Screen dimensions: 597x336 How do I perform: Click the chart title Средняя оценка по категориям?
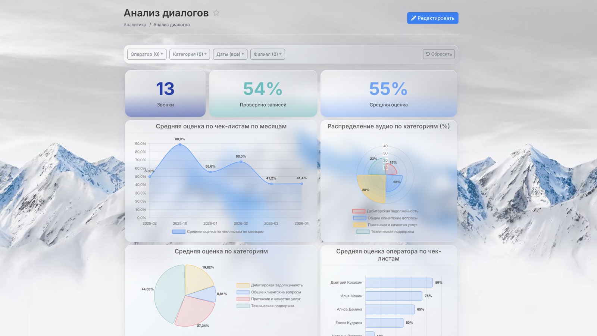(221, 251)
